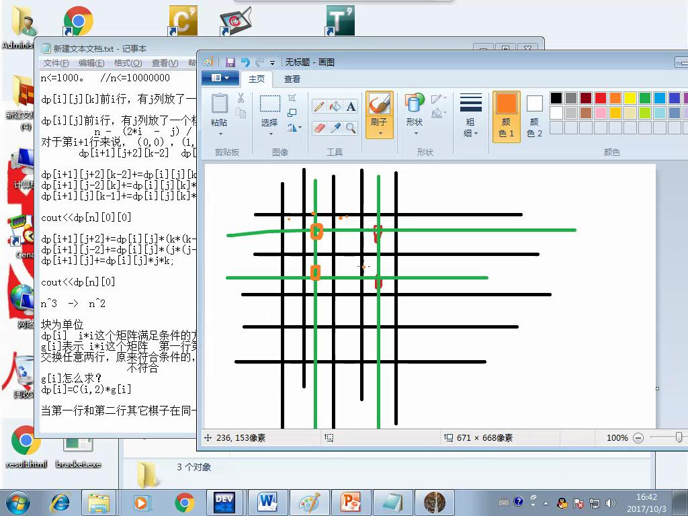Click inside the Notepad text area
The height and width of the screenshot is (516, 688).
click(x=118, y=251)
